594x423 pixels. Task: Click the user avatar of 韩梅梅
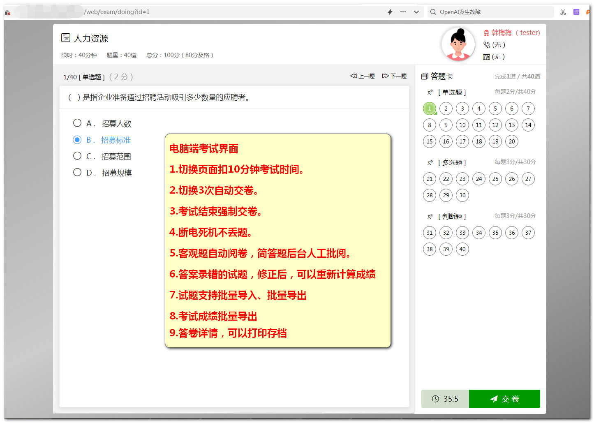[x=458, y=44]
